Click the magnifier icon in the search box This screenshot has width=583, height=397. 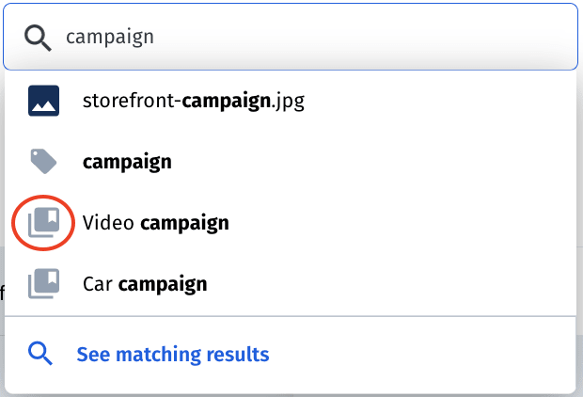(x=38, y=38)
